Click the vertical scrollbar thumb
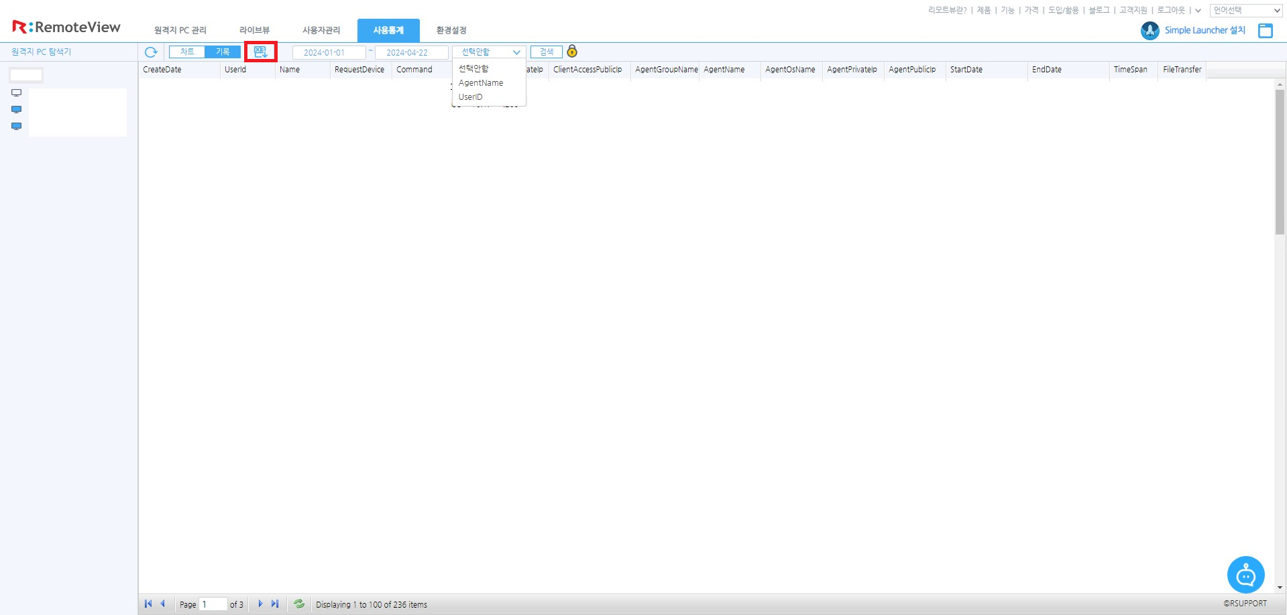This screenshot has height=615, width=1287. (1280, 161)
